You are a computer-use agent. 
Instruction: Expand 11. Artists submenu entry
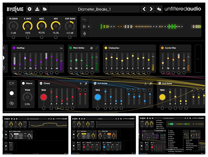pyautogui.click(x=175, y=149)
